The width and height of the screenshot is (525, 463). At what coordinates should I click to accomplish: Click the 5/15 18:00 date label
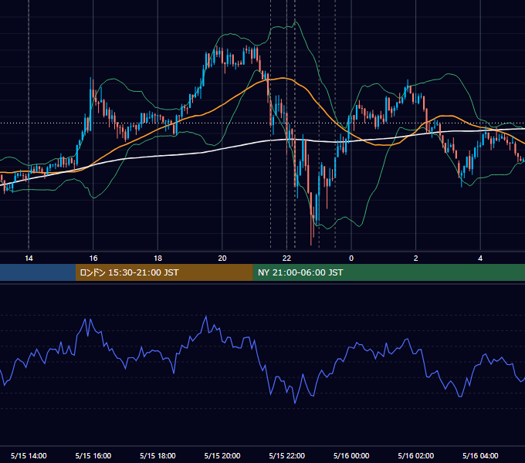tap(157, 455)
